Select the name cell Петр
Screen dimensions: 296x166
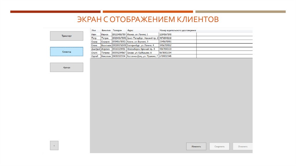pyautogui.click(x=96, y=38)
